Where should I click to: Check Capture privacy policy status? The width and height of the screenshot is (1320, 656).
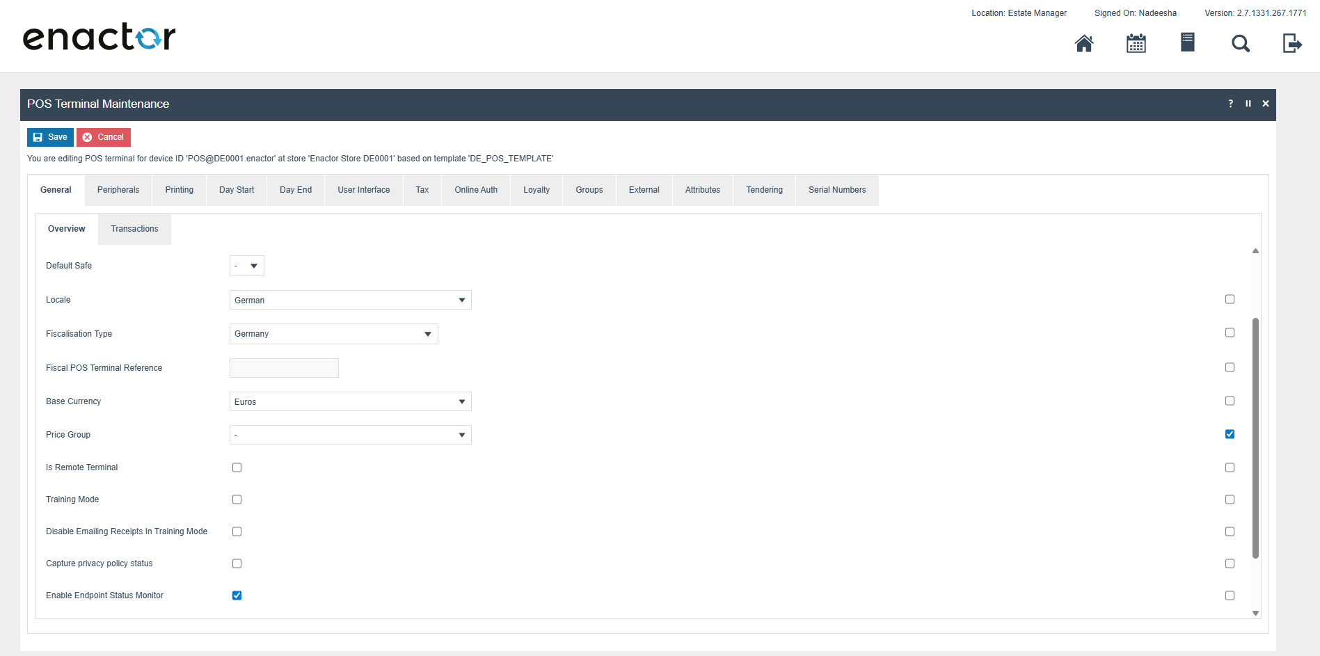click(x=237, y=563)
